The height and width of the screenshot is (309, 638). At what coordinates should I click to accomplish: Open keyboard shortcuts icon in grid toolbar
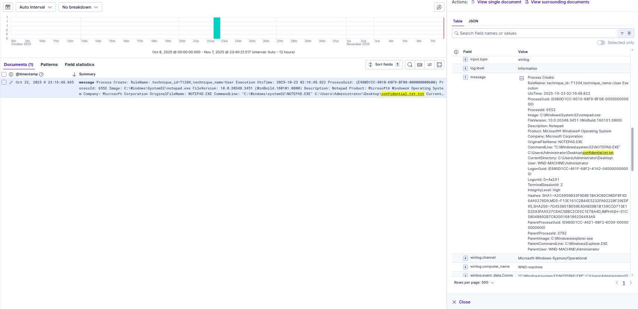[x=419, y=65]
